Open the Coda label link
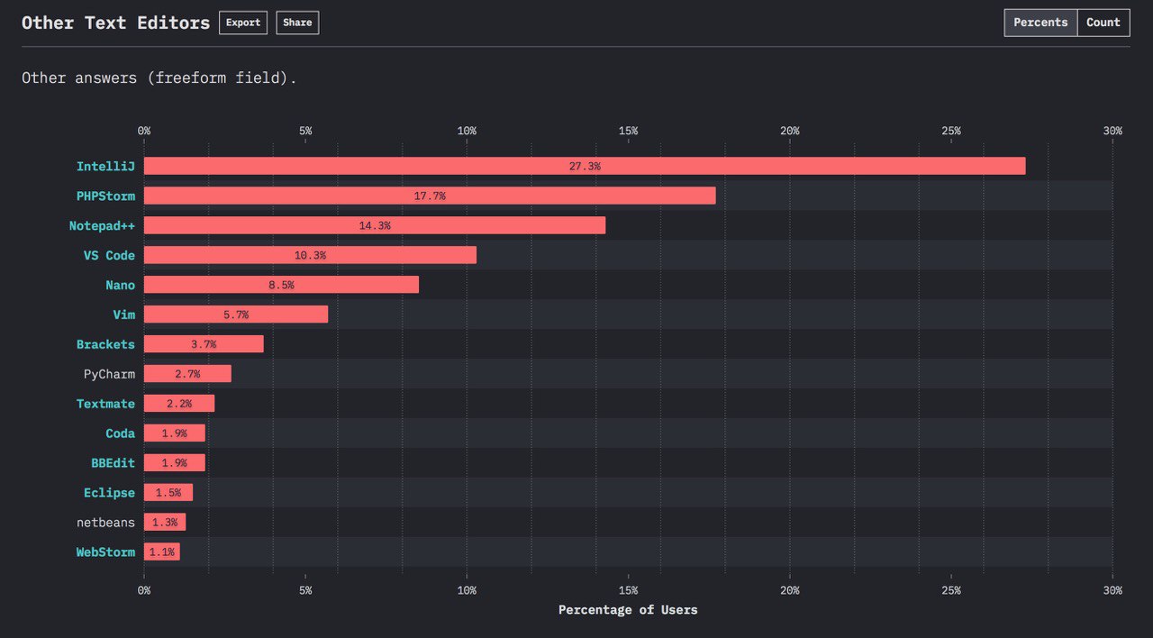 [120, 433]
